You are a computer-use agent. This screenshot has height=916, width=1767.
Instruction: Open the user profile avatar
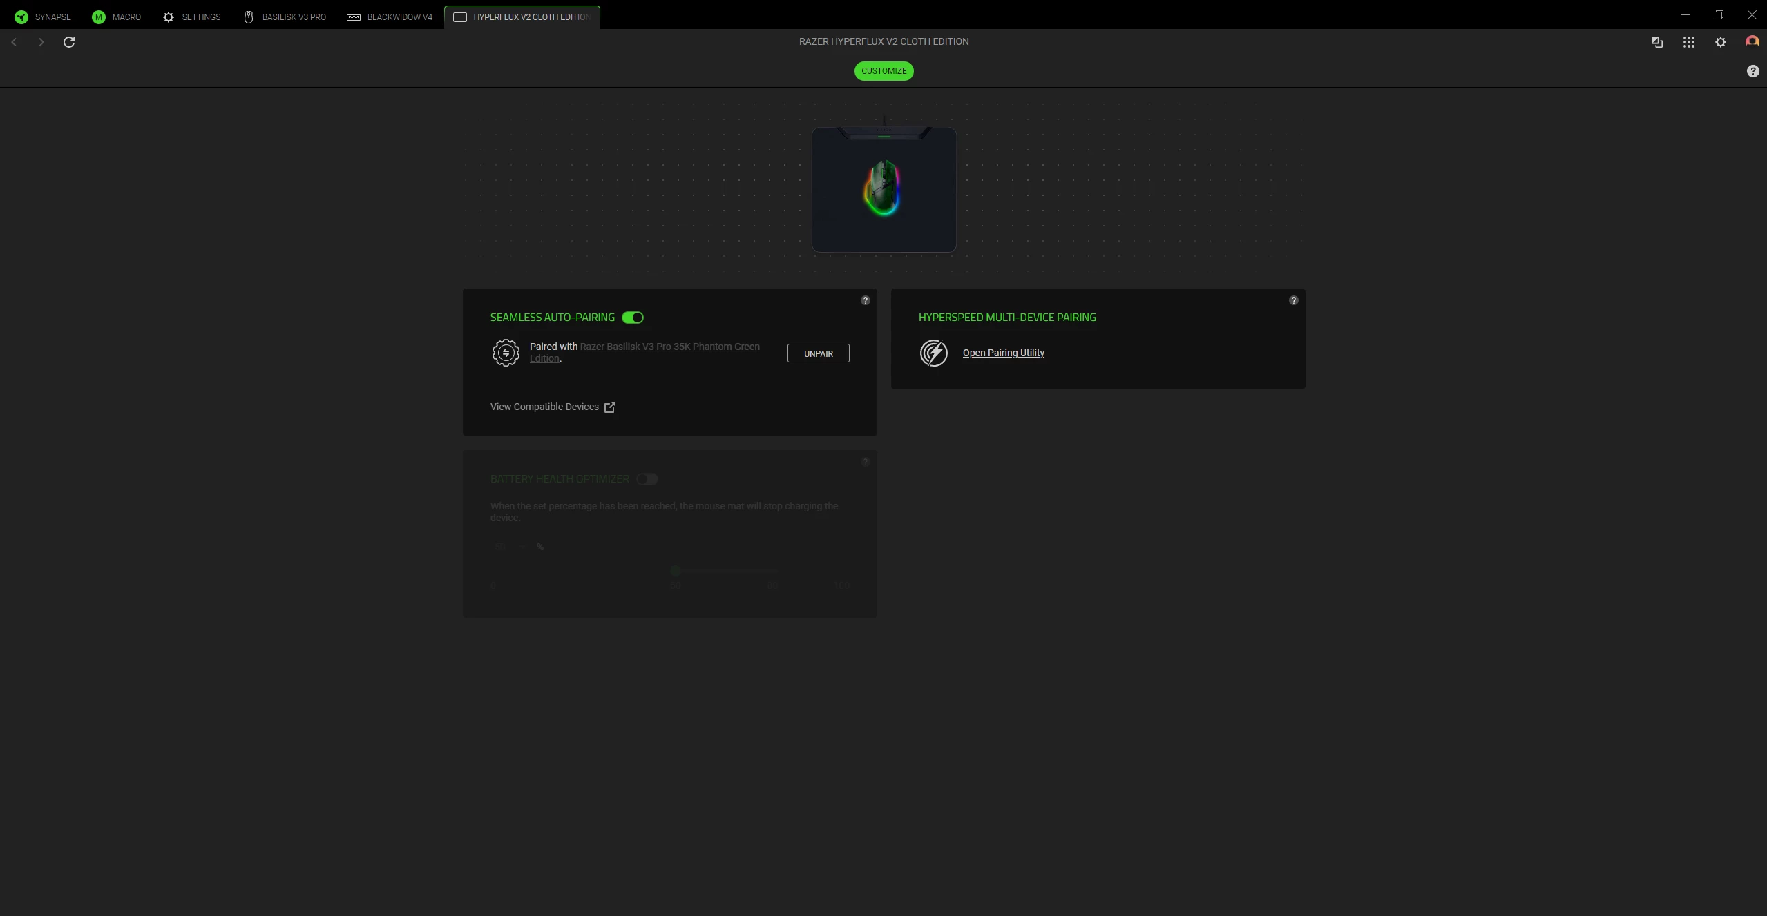point(1752,41)
